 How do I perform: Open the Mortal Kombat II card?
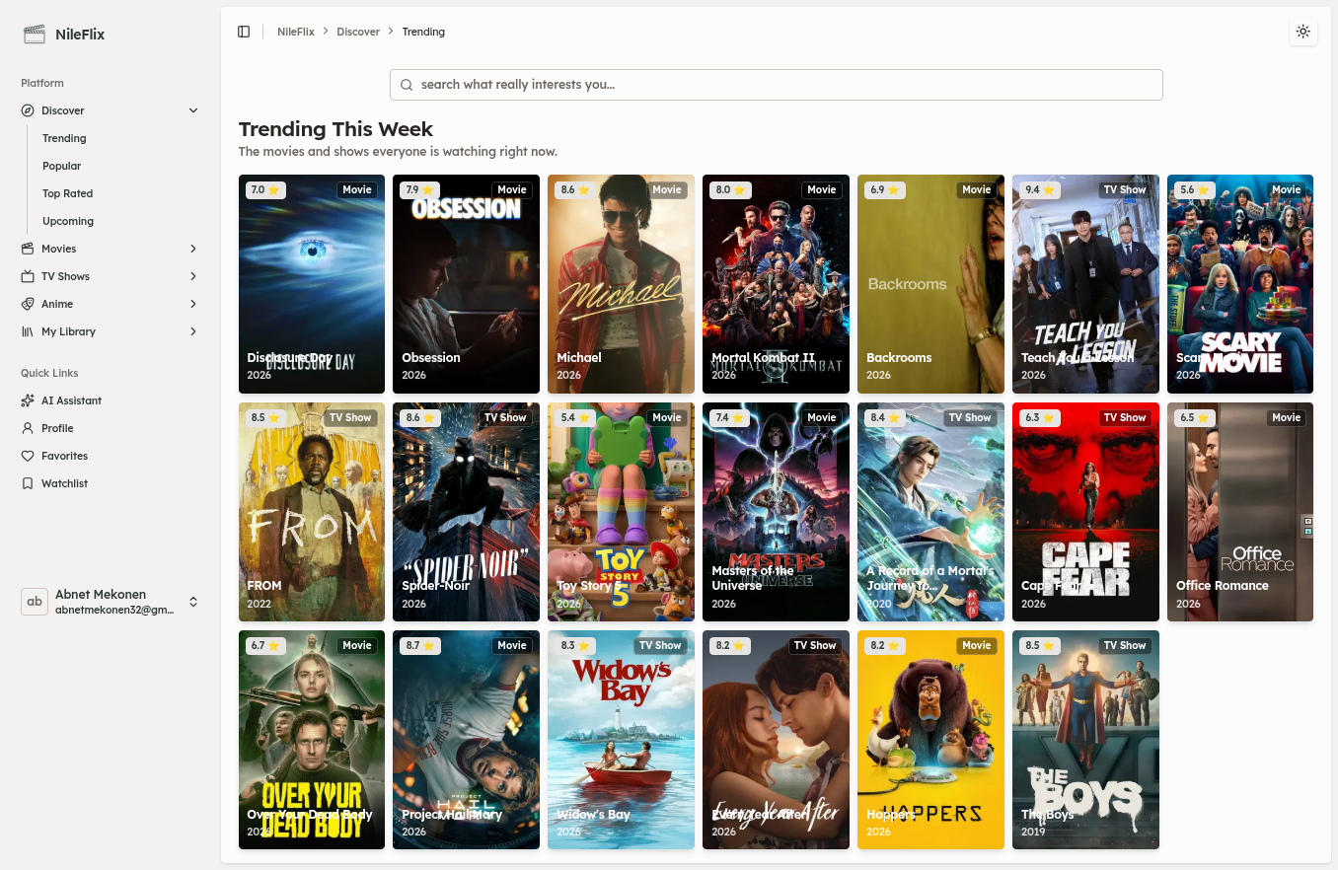coord(776,284)
